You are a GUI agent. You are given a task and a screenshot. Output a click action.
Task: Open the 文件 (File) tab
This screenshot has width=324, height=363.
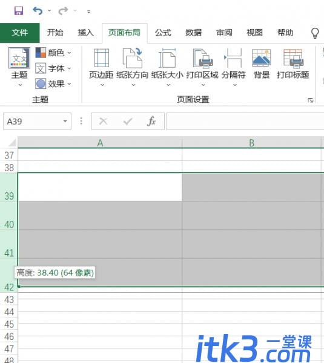(x=20, y=33)
